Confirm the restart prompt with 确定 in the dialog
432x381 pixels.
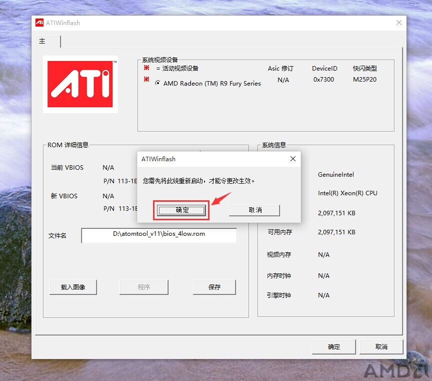click(x=181, y=210)
